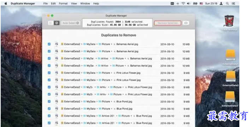Screen dimensions: 251x127
Task: Click 'Blue Pond.jpg' in ExternalData2 MyData › Picture row
Action: [x=124, y=102]
